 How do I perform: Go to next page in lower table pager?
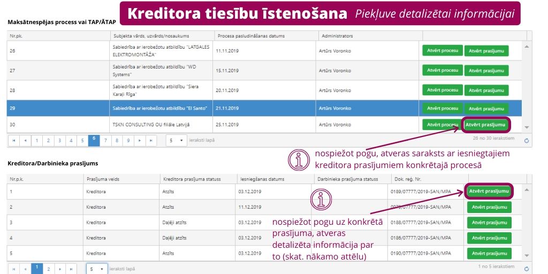pos(59,269)
